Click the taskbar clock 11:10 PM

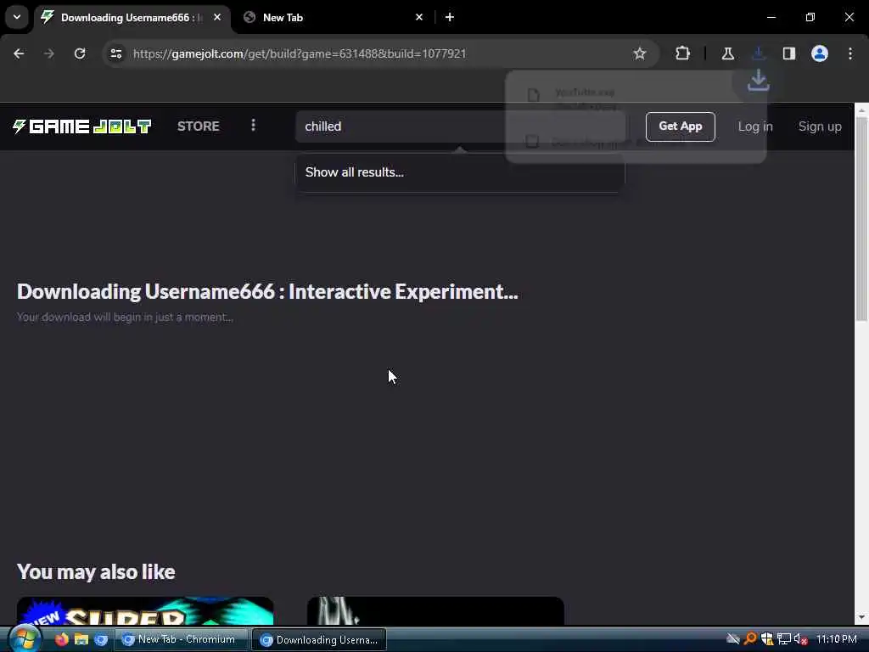click(x=836, y=639)
